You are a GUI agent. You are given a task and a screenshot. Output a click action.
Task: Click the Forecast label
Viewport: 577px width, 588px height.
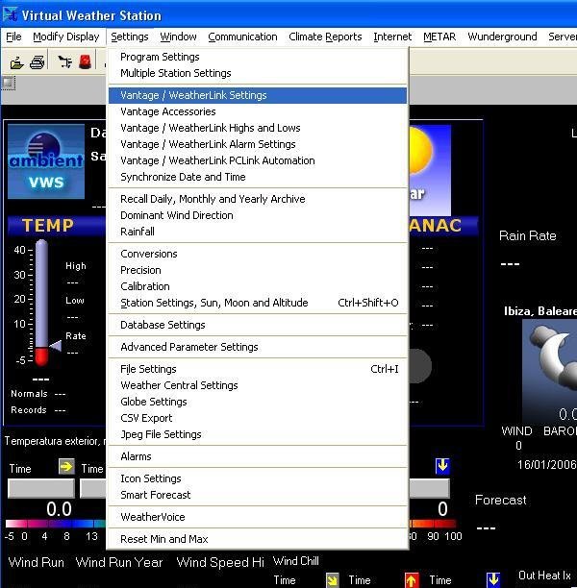pos(500,500)
